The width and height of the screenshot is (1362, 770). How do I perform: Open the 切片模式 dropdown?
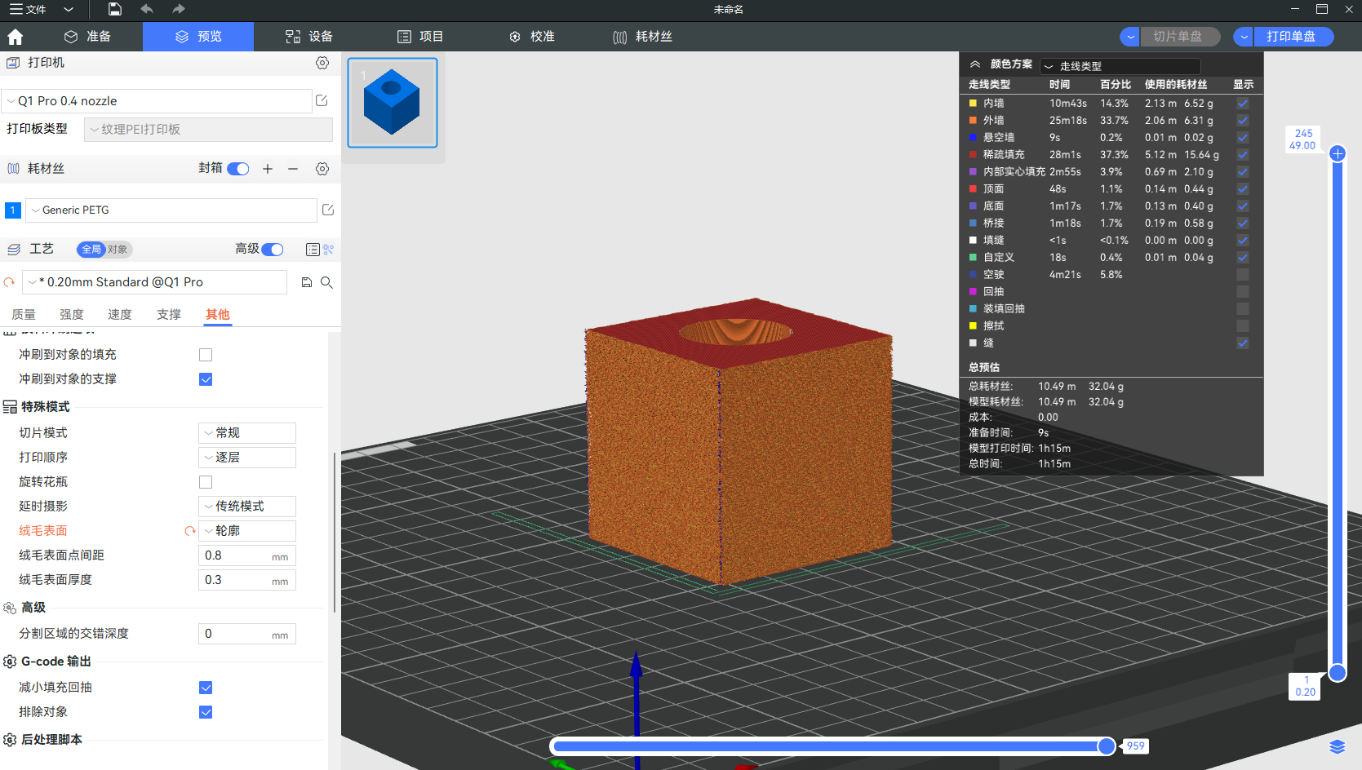(x=246, y=433)
